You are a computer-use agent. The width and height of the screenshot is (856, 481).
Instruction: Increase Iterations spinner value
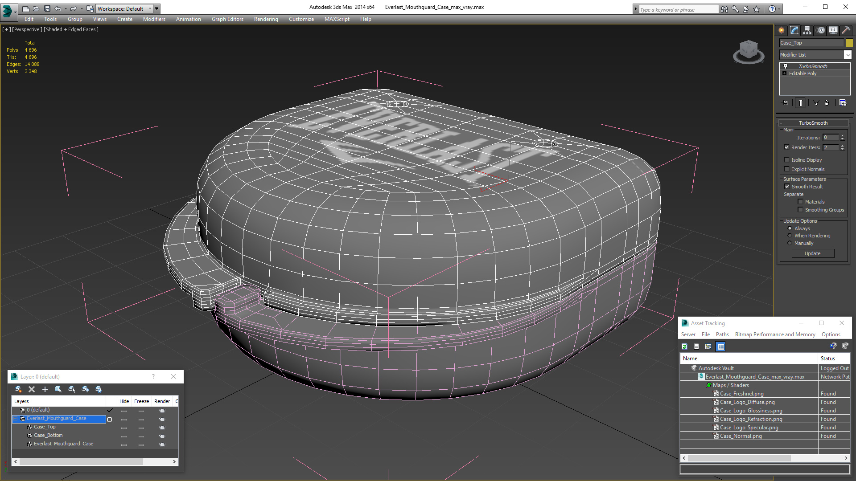coord(843,136)
